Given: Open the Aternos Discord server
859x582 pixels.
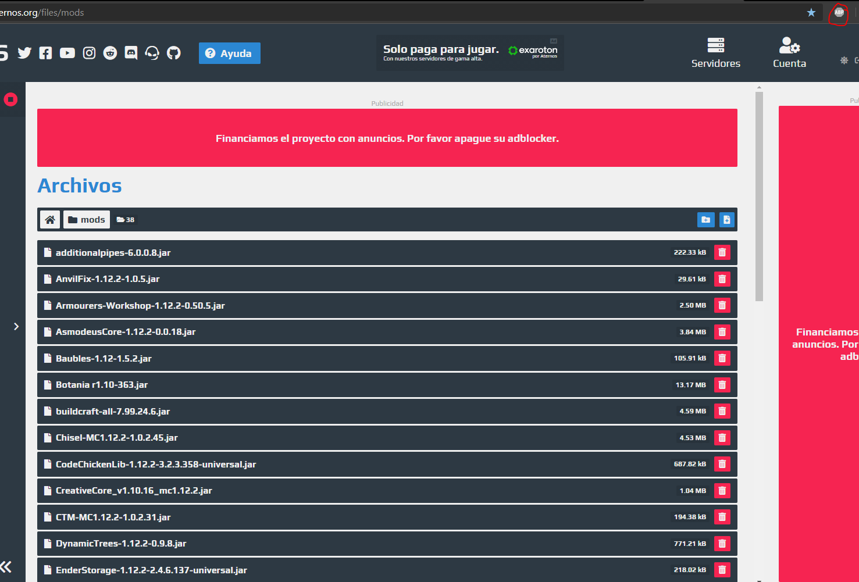Looking at the screenshot, I should pyautogui.click(x=131, y=53).
